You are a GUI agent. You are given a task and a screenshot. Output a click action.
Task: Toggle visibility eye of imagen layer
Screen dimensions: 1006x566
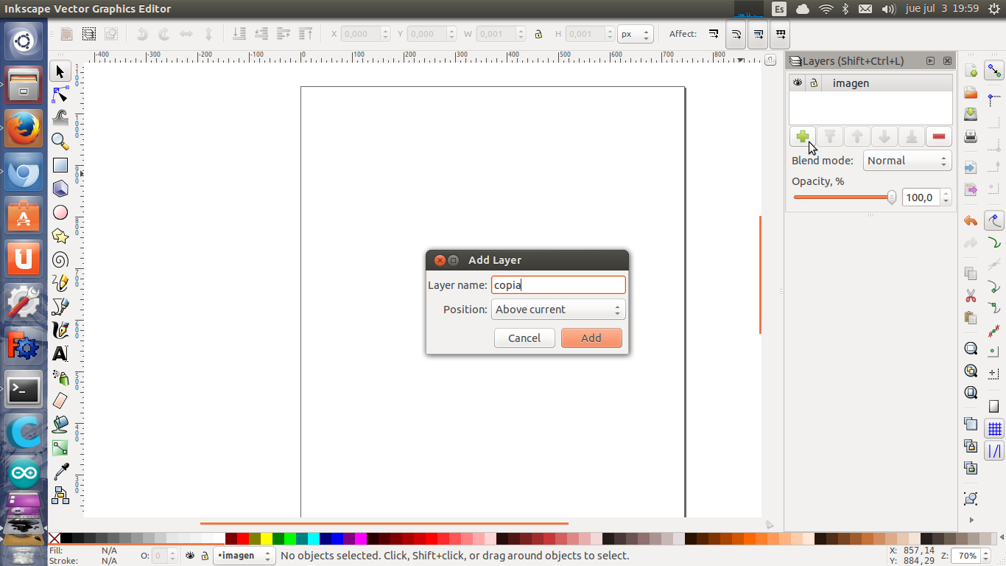[798, 83]
